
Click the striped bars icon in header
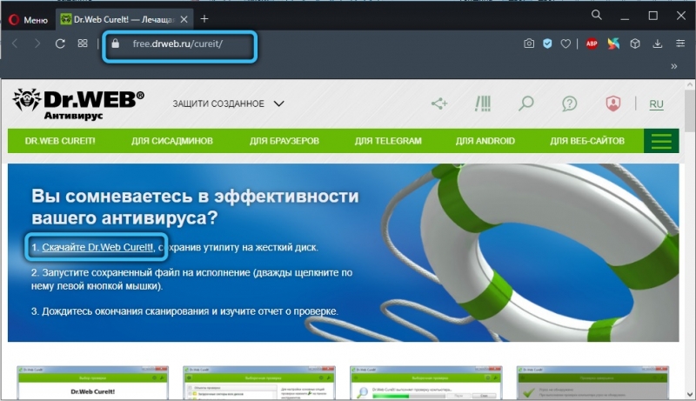coord(483,104)
